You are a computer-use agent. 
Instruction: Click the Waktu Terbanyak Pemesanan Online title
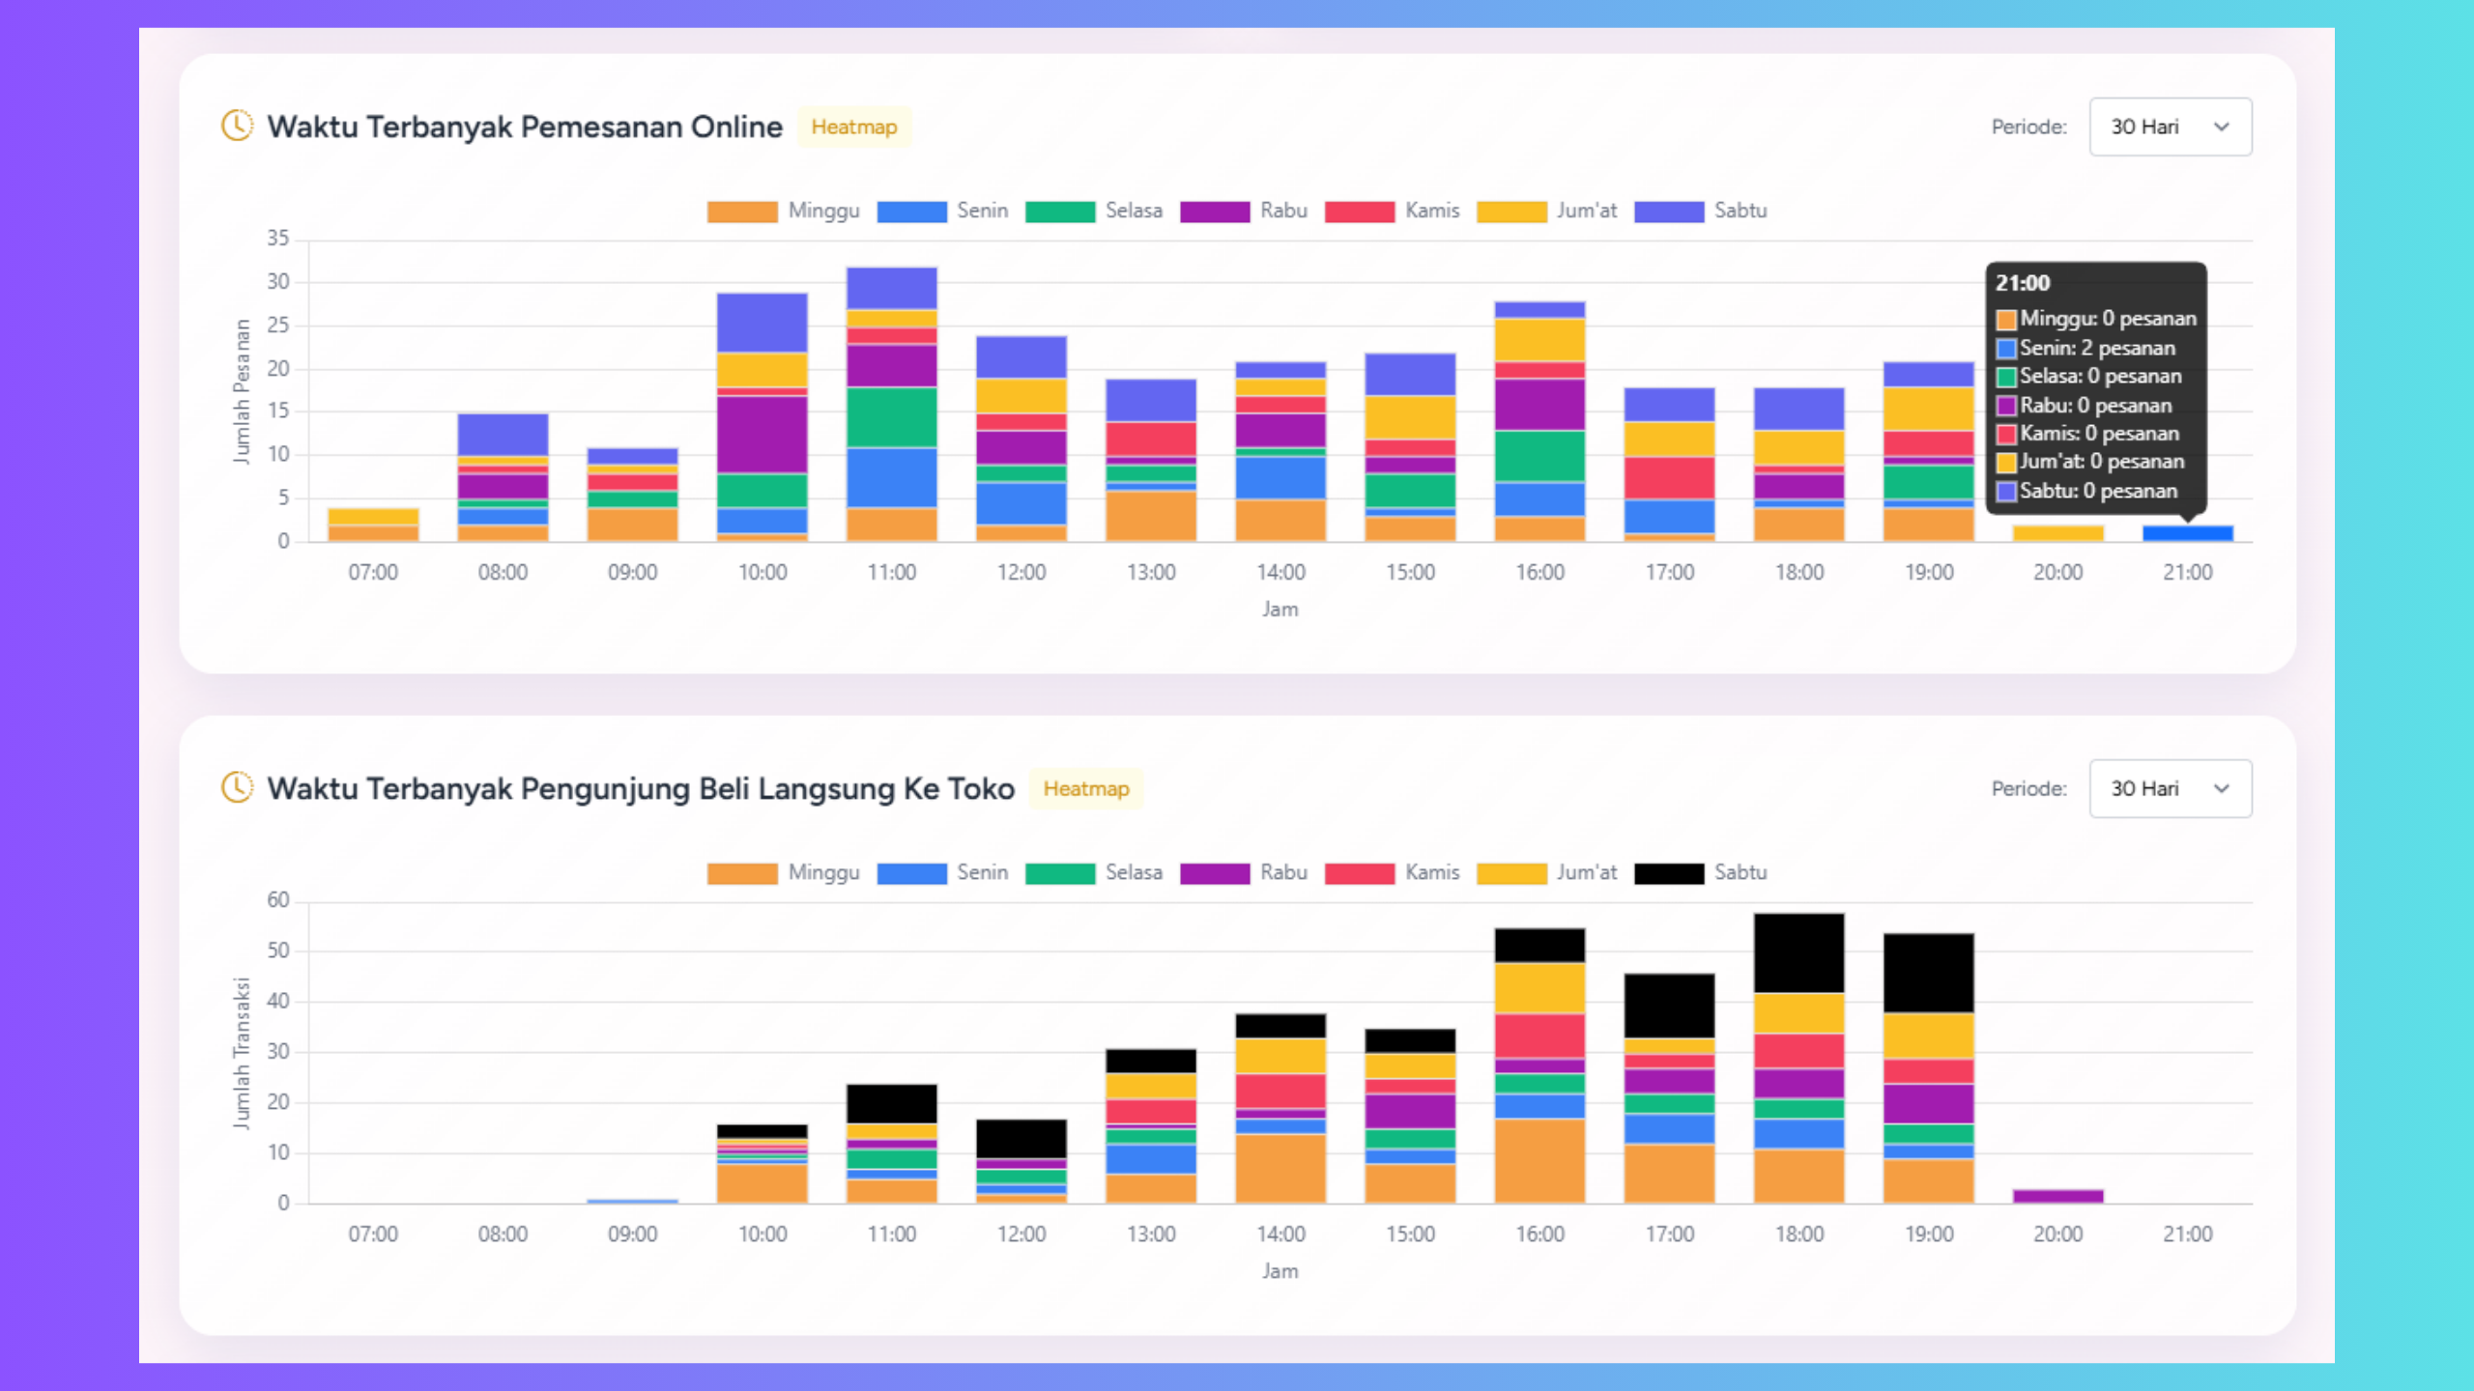pyautogui.click(x=525, y=126)
